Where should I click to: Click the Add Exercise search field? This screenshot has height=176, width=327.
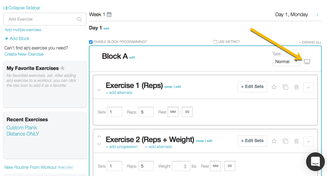click(x=41, y=19)
